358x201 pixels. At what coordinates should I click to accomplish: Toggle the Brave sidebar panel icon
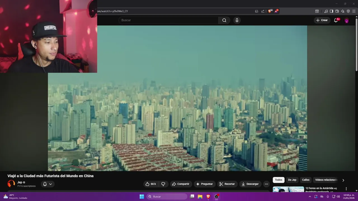tap(331, 11)
